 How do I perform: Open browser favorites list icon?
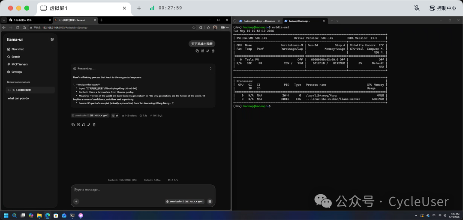pyautogui.click(x=208, y=27)
